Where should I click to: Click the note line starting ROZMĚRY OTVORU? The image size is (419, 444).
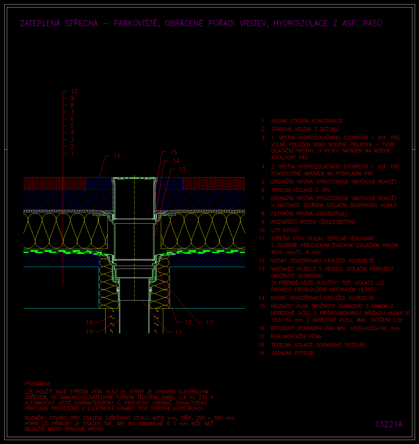click(129, 418)
